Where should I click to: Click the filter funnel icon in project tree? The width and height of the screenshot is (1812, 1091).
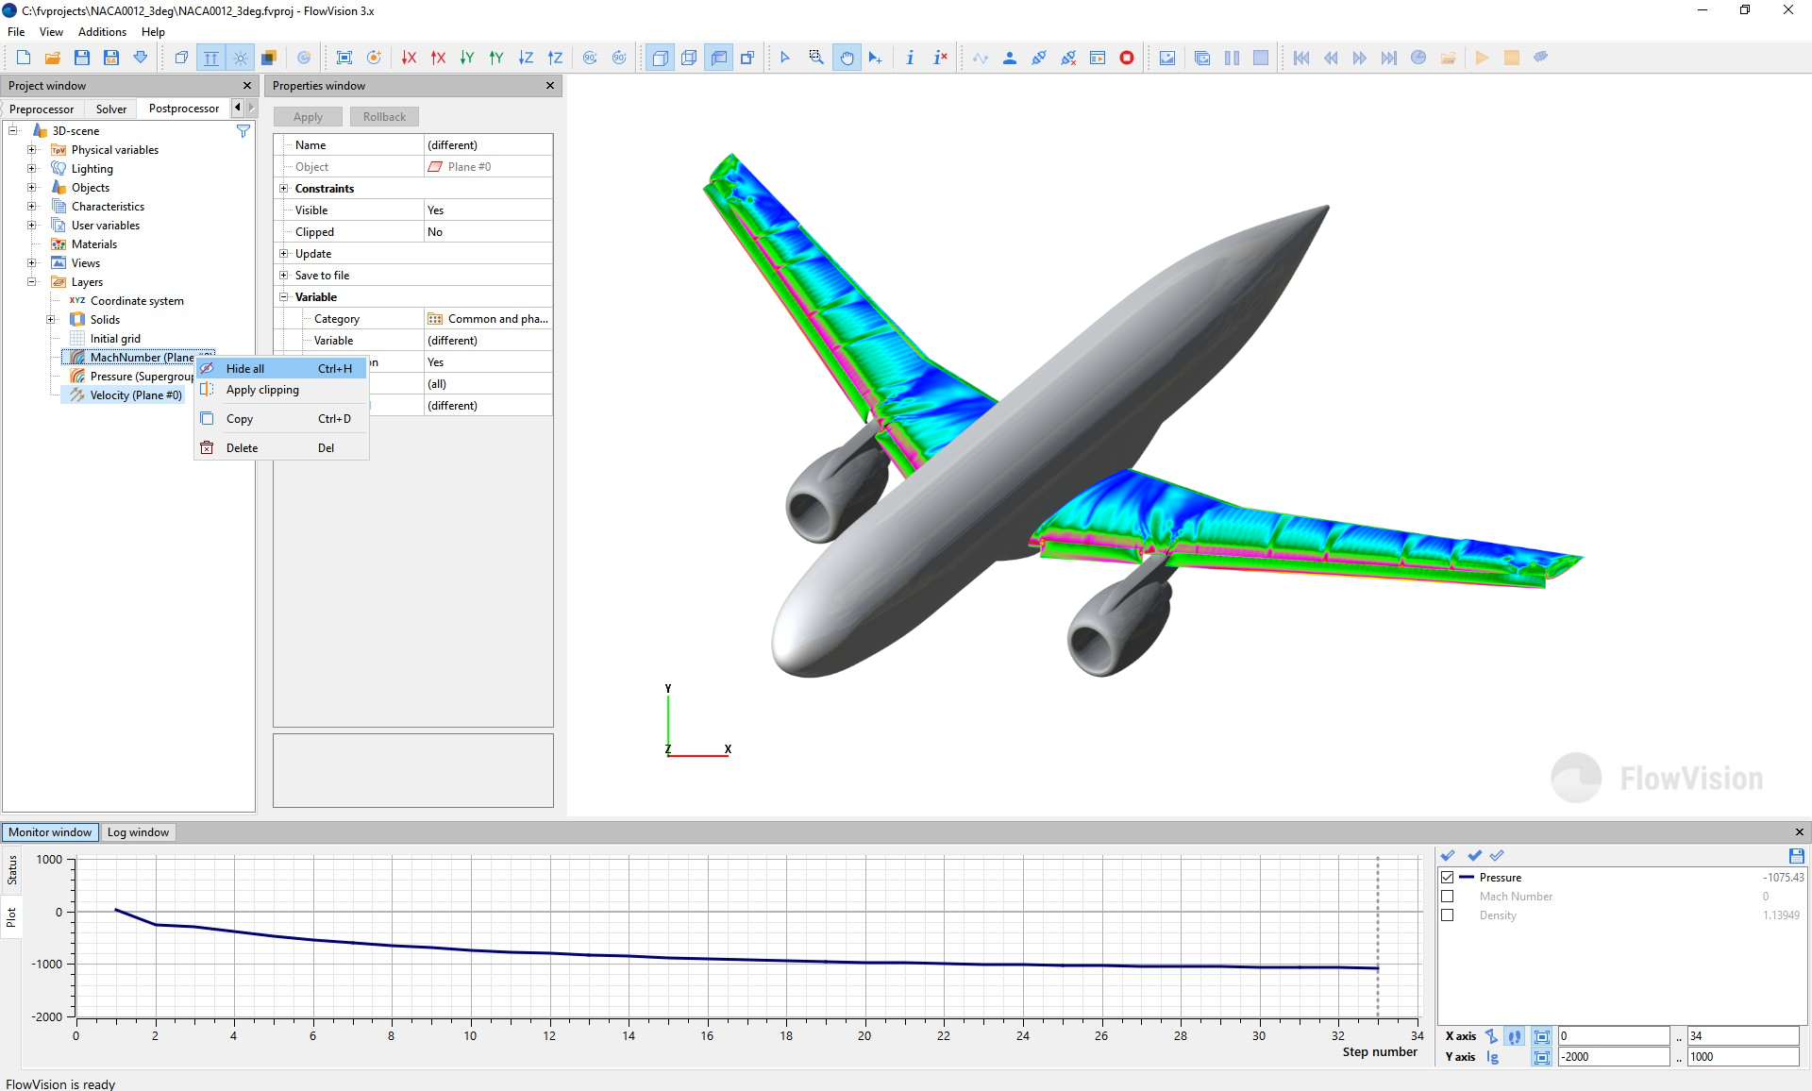[x=243, y=131]
